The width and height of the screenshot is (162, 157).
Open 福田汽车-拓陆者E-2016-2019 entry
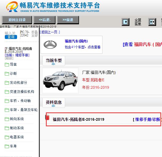pyautogui.click(x=78, y=119)
